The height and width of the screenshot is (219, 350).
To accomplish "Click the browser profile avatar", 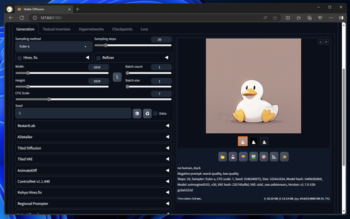I will coord(9,9).
